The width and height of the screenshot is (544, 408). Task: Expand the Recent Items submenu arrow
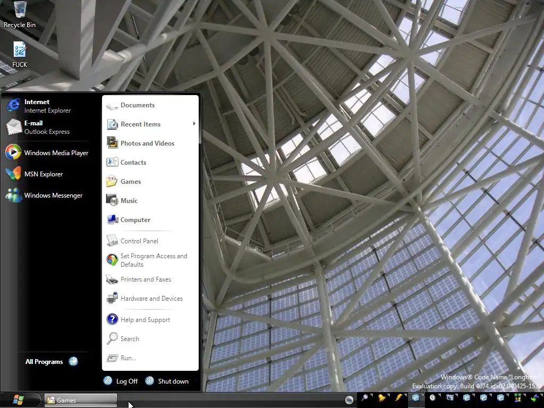pos(194,123)
